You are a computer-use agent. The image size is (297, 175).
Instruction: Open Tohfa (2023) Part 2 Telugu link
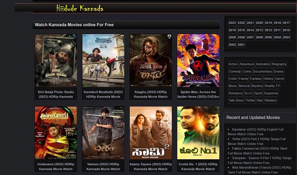coord(257,141)
